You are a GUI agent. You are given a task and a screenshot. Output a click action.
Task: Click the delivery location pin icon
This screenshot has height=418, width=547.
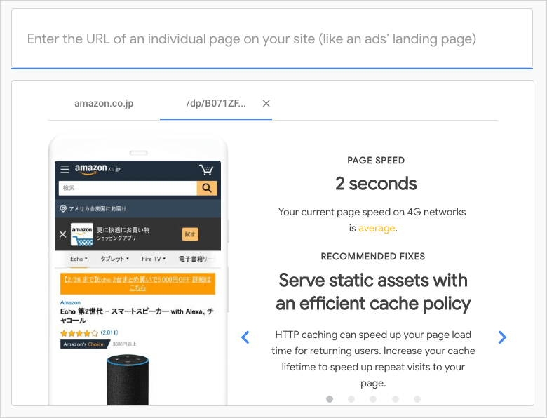point(63,209)
